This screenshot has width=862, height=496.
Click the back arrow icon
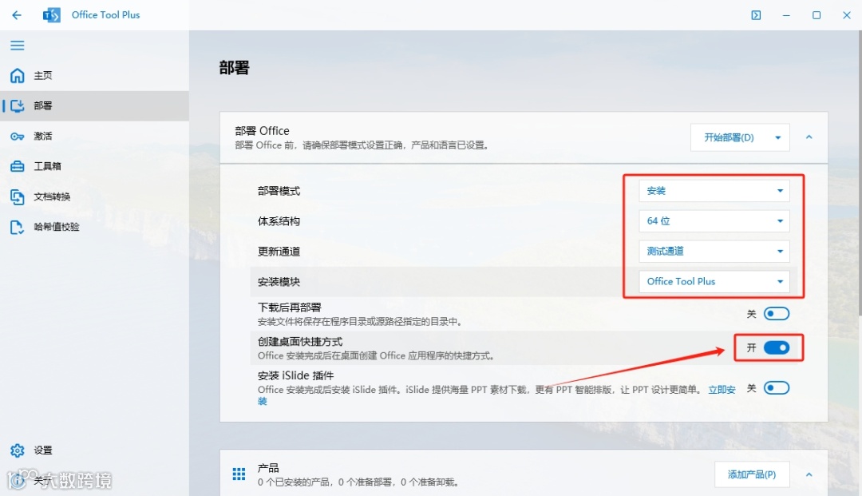pos(17,15)
